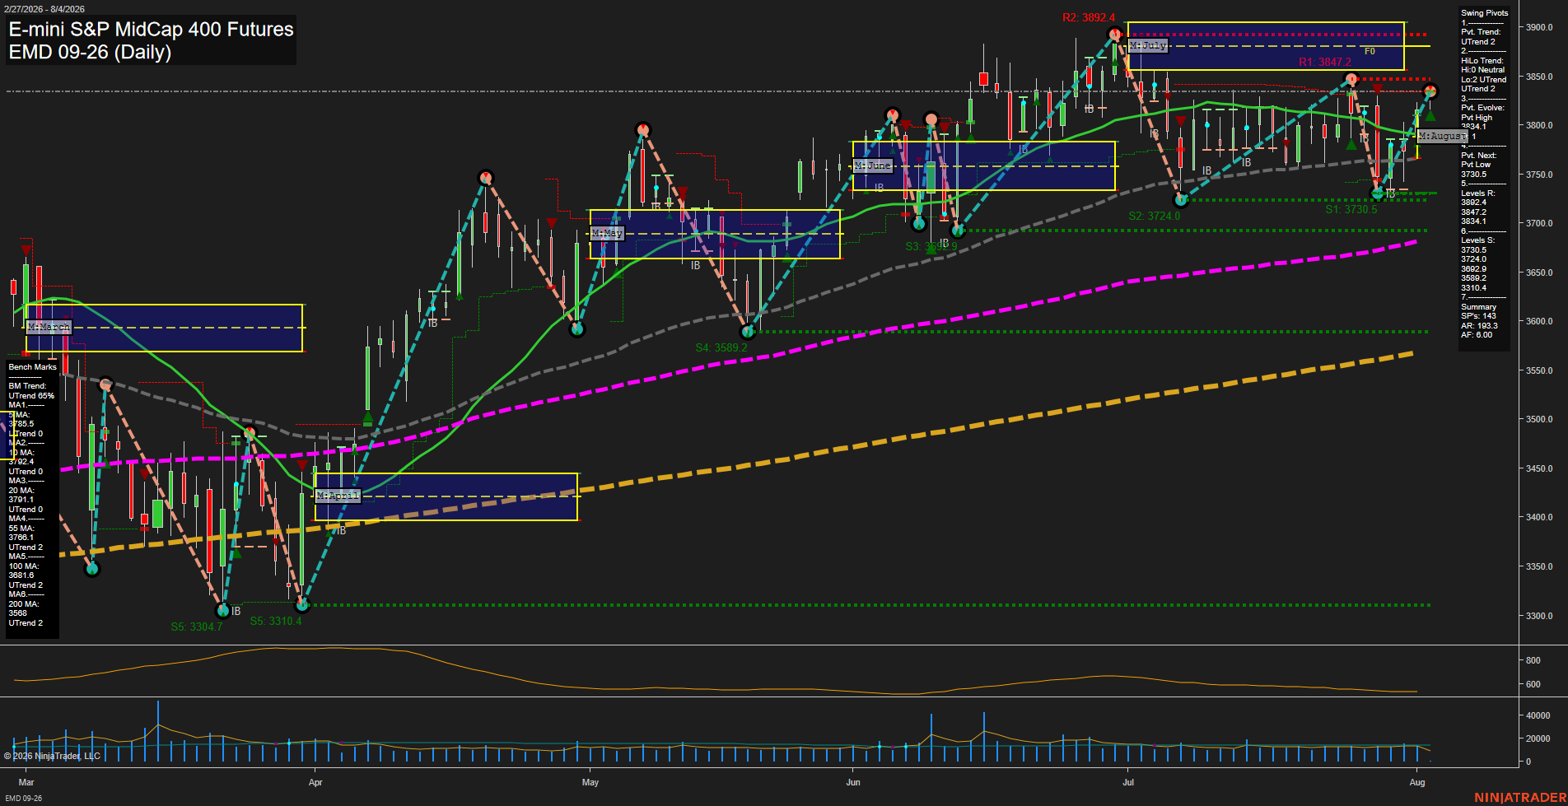Click the SP's: 143 value in the Summary

point(1479,316)
